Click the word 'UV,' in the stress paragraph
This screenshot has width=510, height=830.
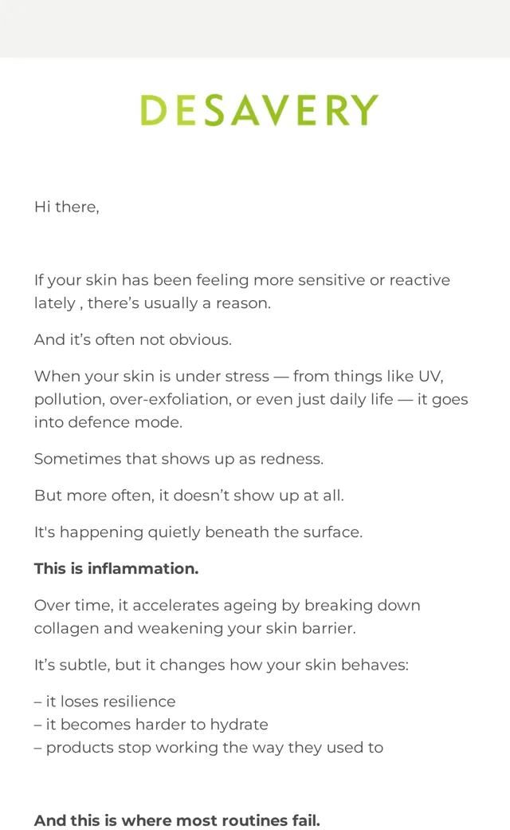click(x=431, y=376)
